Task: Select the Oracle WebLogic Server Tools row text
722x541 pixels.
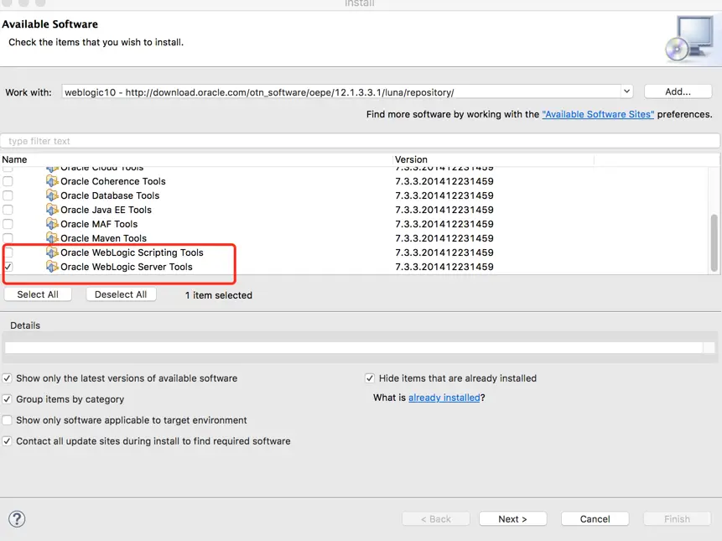Action: pyautogui.click(x=126, y=267)
